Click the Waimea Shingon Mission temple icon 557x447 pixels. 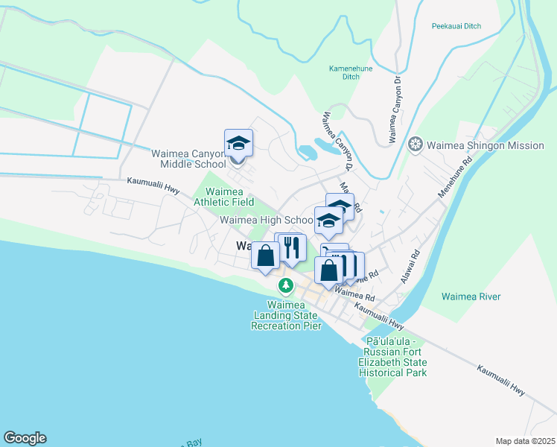tap(415, 145)
